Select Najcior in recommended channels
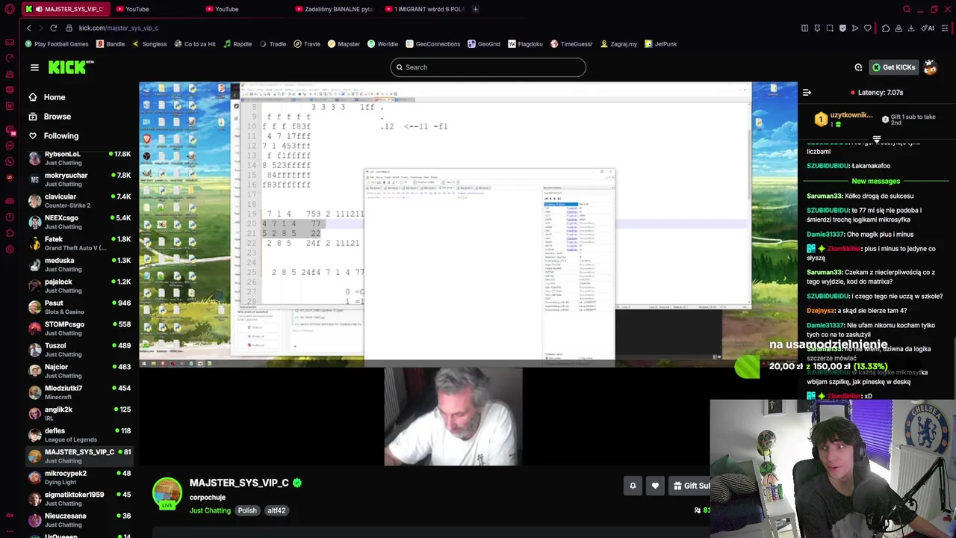Screen dimensions: 956x538 pos(78,371)
